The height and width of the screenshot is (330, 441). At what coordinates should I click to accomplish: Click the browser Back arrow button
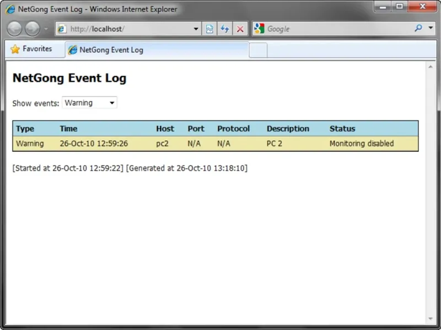(x=14, y=29)
